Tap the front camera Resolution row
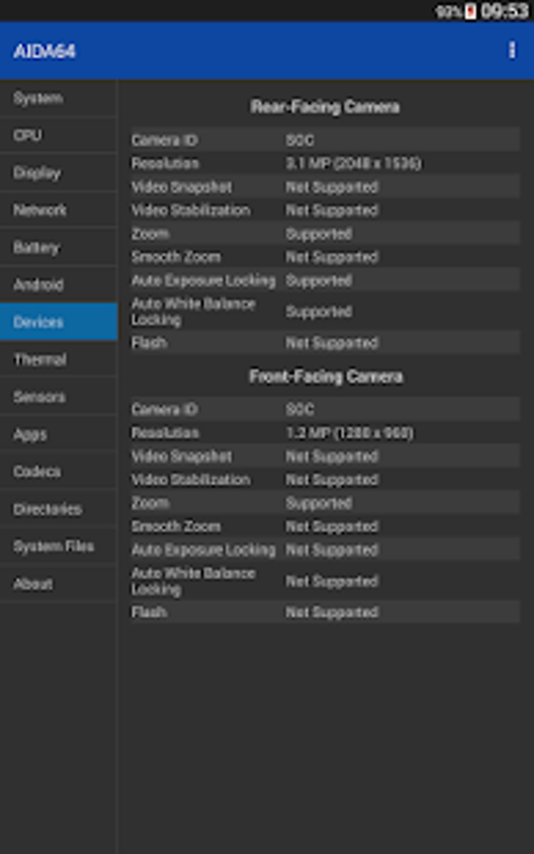The height and width of the screenshot is (854, 534). [x=325, y=433]
